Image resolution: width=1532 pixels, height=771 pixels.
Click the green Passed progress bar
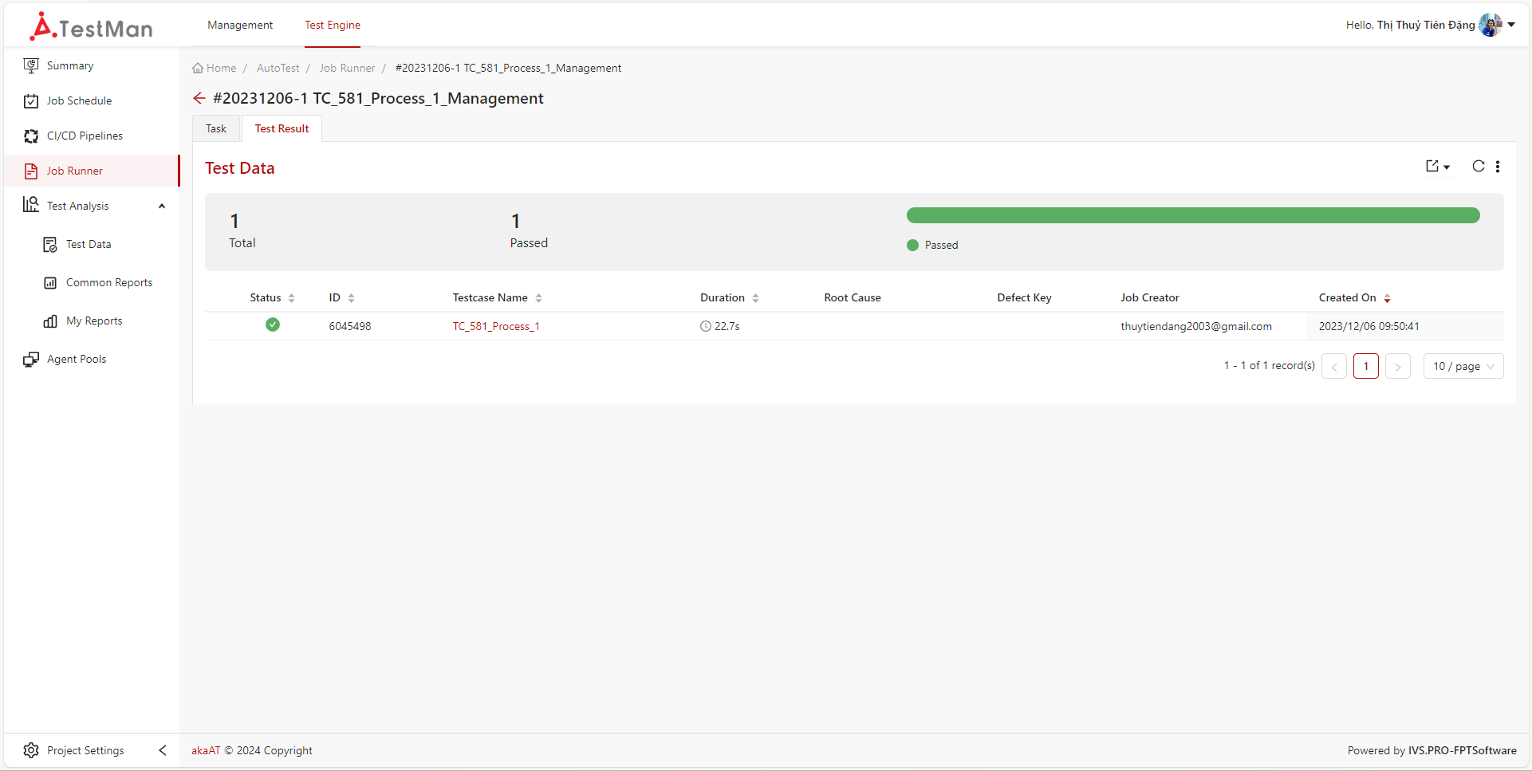1193,215
